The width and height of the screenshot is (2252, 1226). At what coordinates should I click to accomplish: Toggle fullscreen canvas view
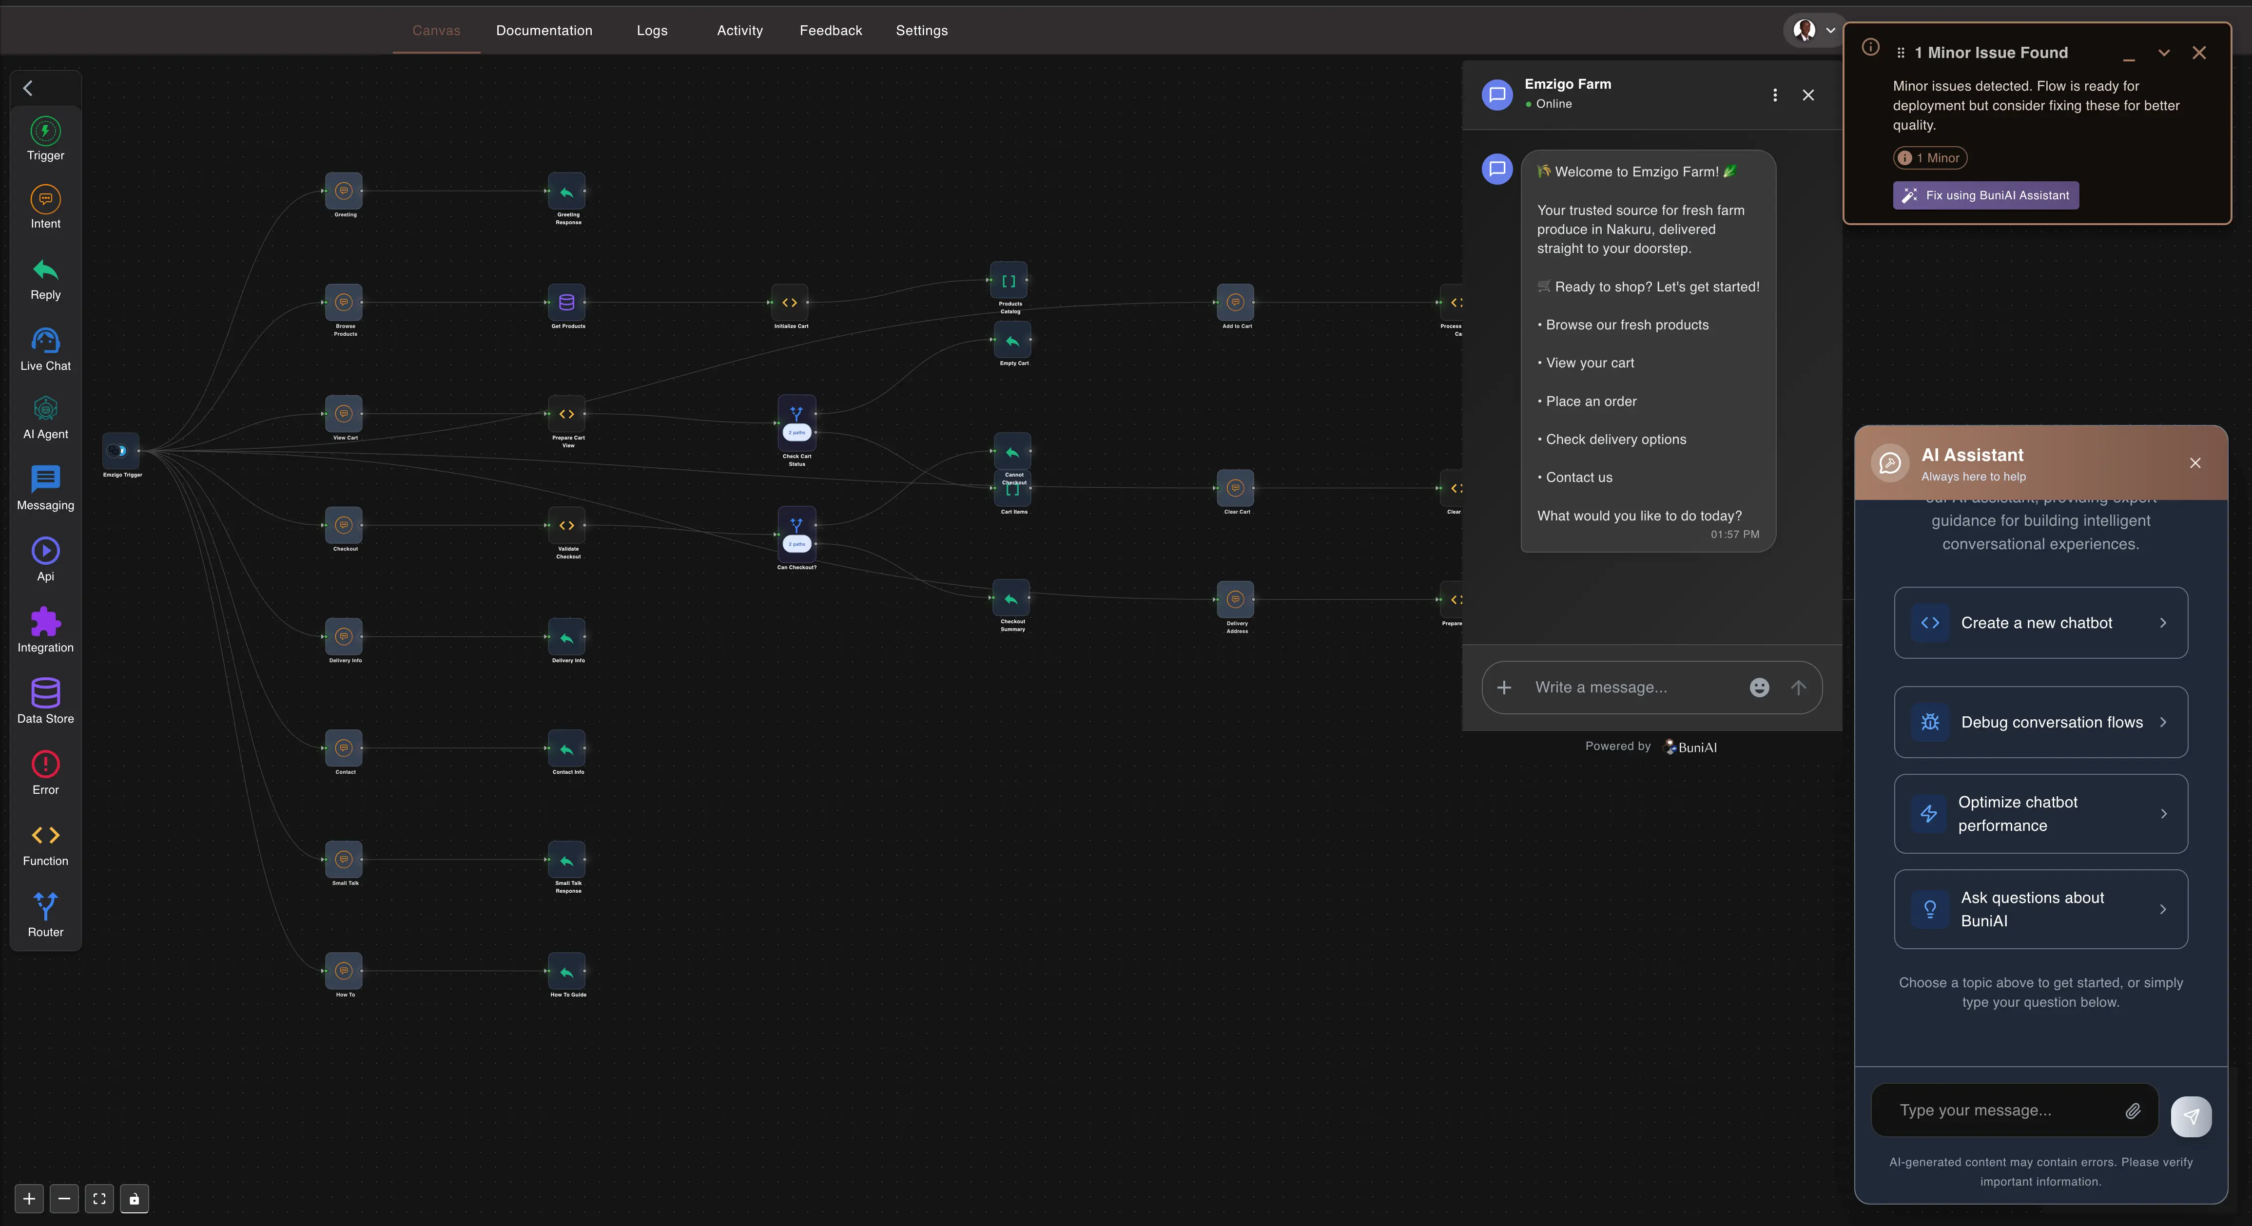pos(99,1199)
